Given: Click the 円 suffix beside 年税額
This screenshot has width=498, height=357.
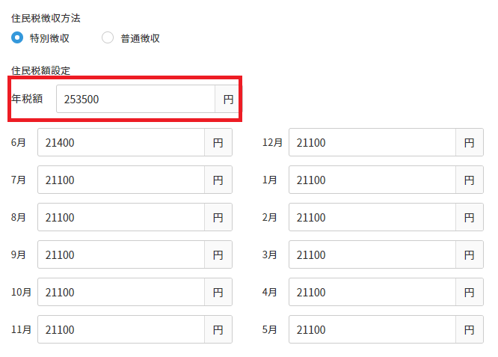Looking at the screenshot, I should (x=227, y=99).
